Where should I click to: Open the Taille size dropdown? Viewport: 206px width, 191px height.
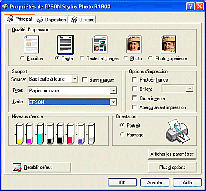click(x=113, y=102)
